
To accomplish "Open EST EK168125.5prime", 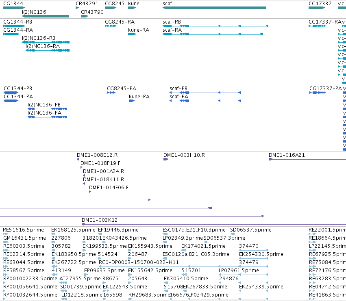I will pyautogui.click(x=73, y=230).
